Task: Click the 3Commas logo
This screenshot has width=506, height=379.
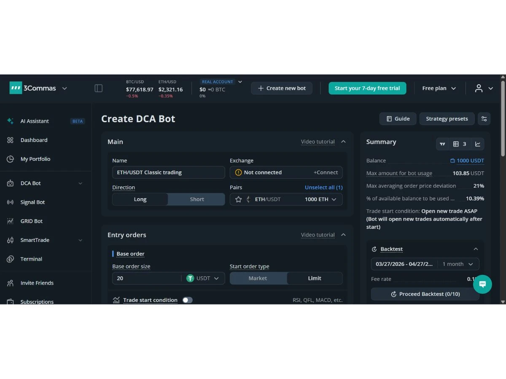Action: click(33, 88)
